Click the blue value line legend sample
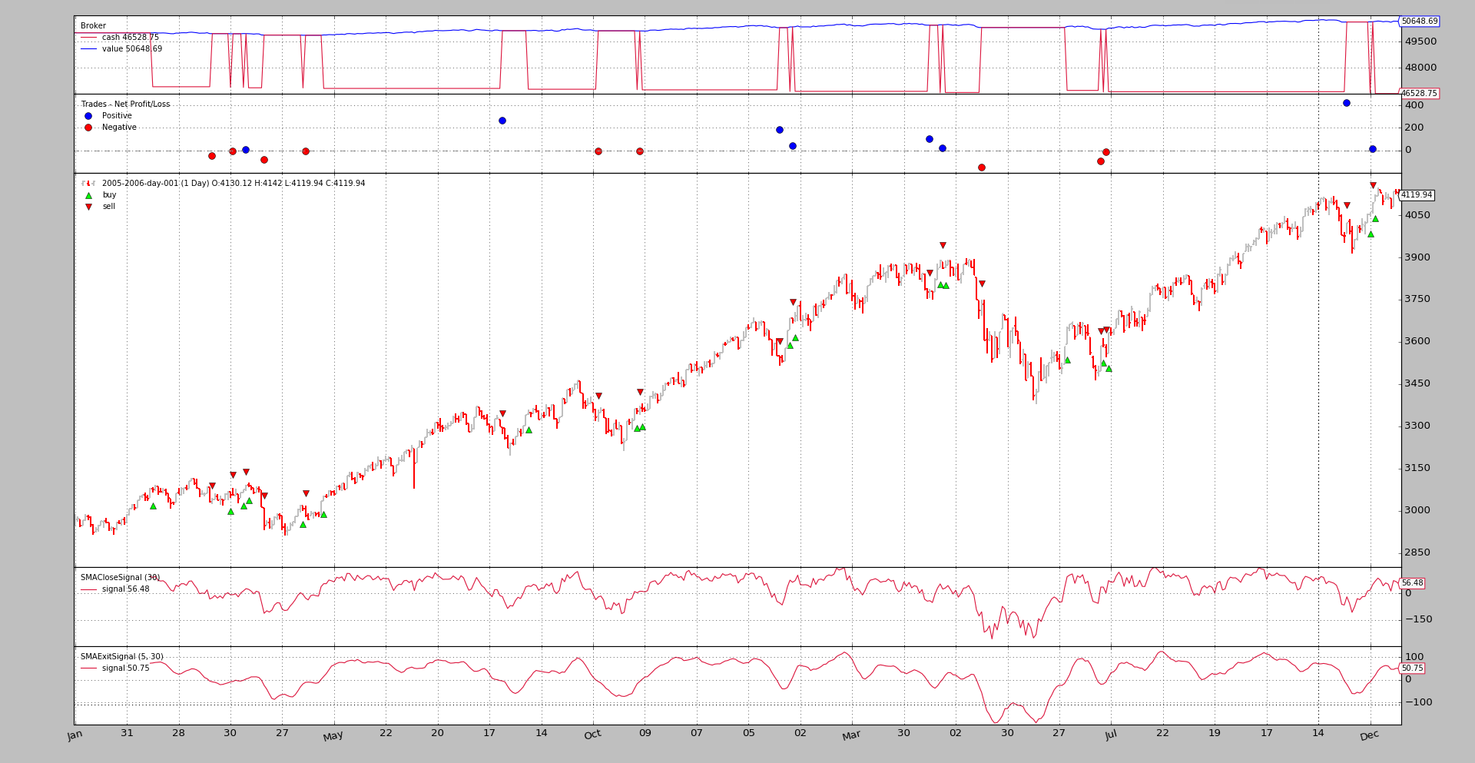Viewport: 1475px width, 763px height. point(88,49)
